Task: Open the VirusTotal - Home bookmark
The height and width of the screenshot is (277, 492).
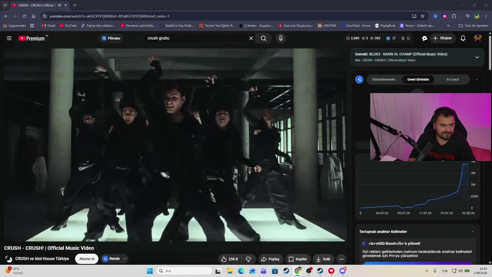Action: [356, 26]
